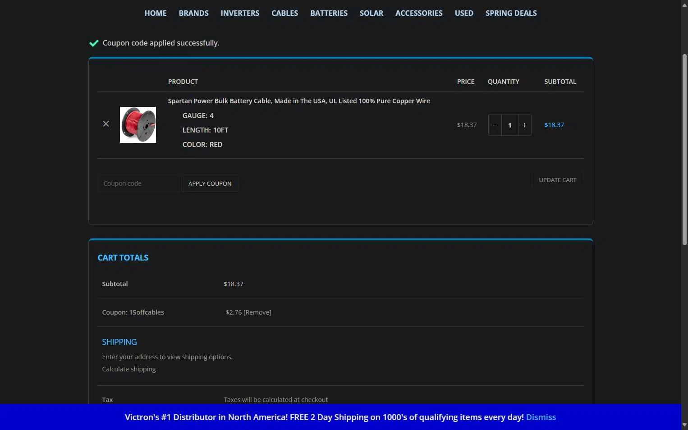The width and height of the screenshot is (688, 430).
Task: Click the cart totals Subtotal $18.37 value
Action: pyautogui.click(x=234, y=284)
